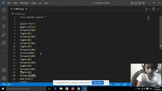Click Hide on the sharing notification
The width and height of the screenshot is (162, 91).
106,83
